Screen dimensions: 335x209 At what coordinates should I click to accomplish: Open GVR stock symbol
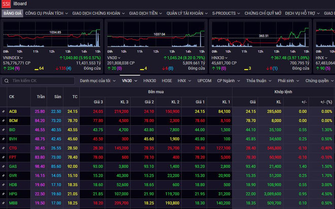13,175
